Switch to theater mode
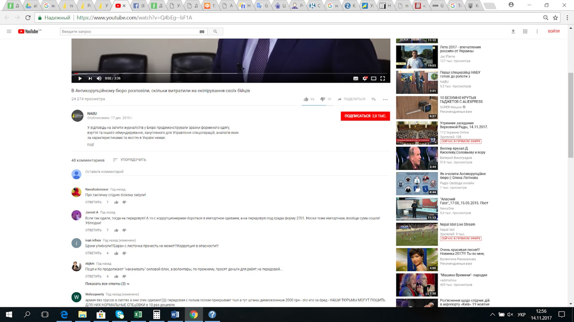This screenshot has width=574, height=322. point(374,79)
